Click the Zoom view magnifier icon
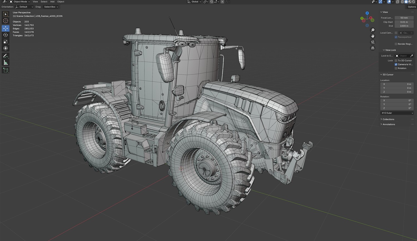 coord(373,30)
